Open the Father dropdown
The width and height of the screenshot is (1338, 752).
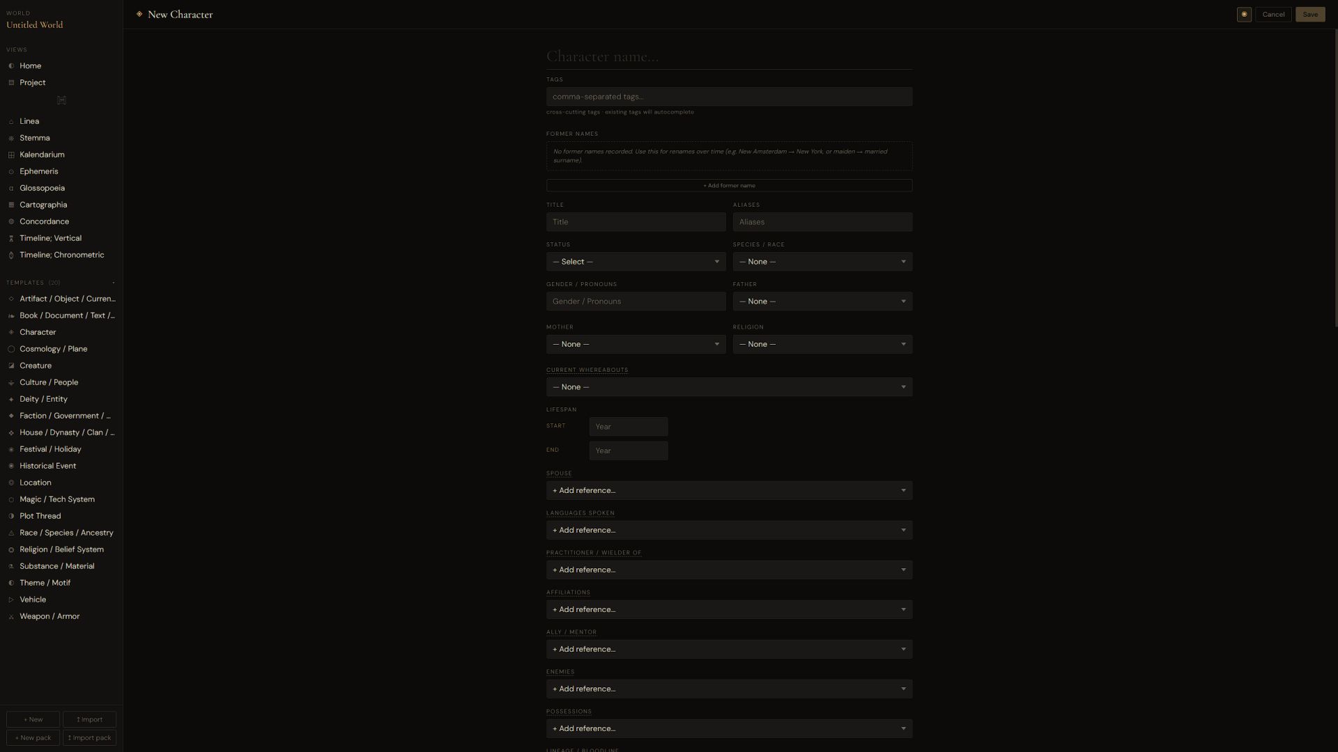pos(822,301)
